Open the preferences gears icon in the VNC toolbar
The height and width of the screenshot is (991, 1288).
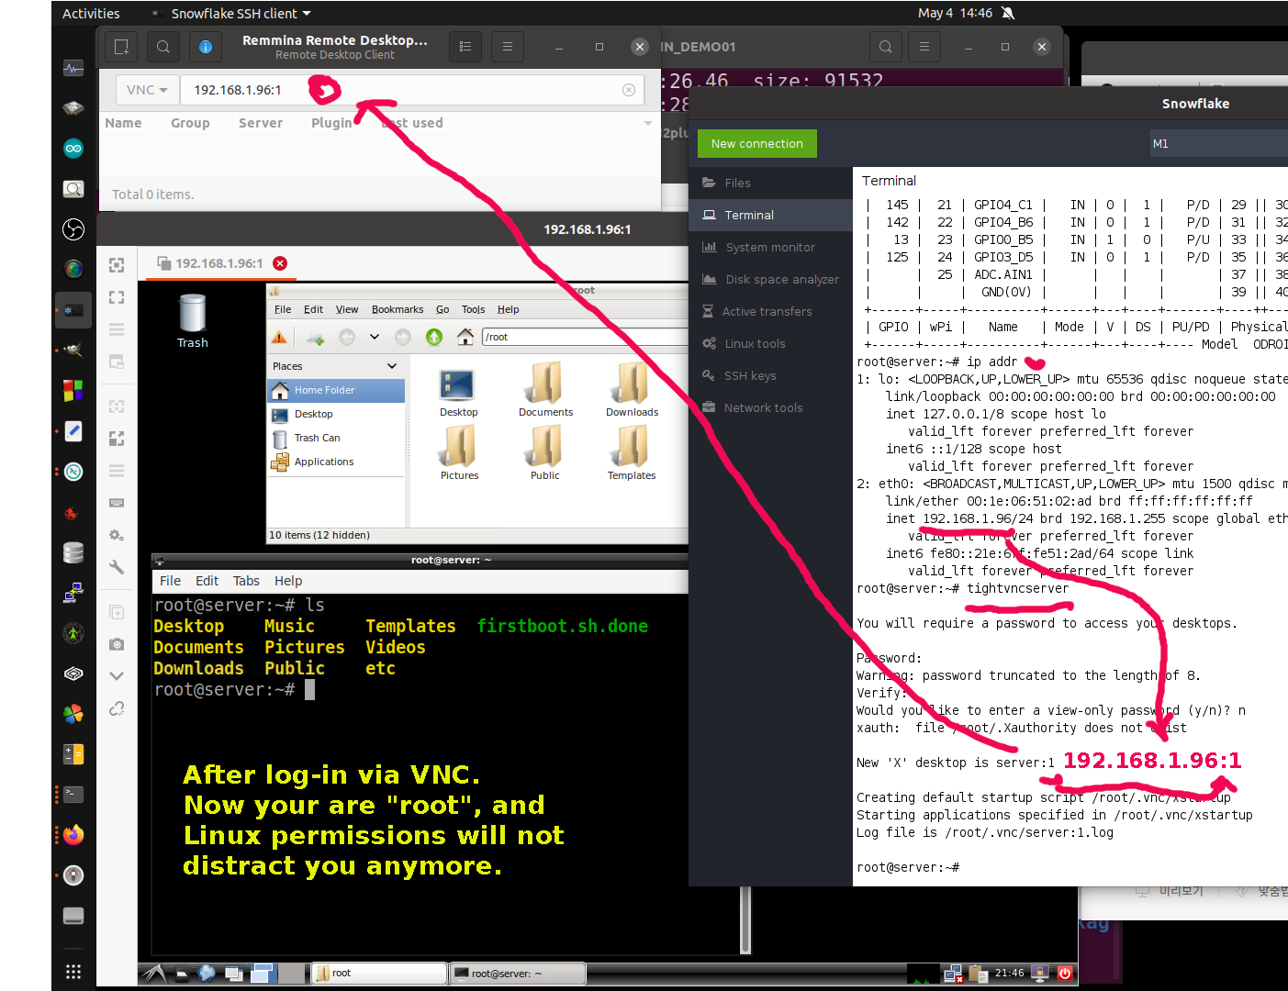(x=117, y=535)
